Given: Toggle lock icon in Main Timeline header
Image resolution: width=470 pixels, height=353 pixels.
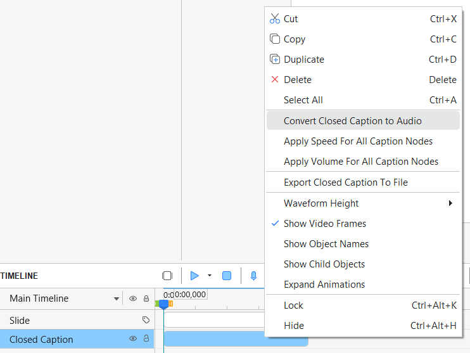Looking at the screenshot, I should point(146,298).
